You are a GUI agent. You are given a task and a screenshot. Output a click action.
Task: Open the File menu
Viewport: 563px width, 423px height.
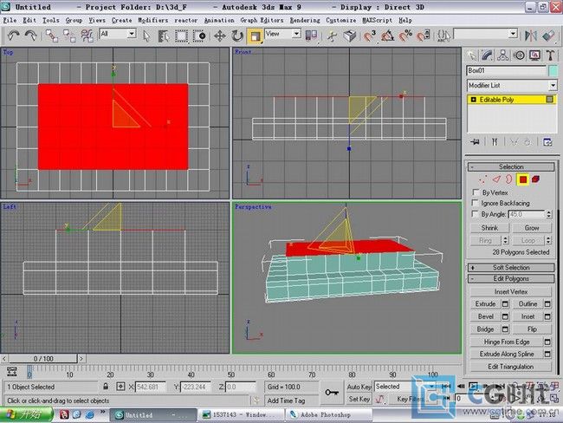coord(10,20)
